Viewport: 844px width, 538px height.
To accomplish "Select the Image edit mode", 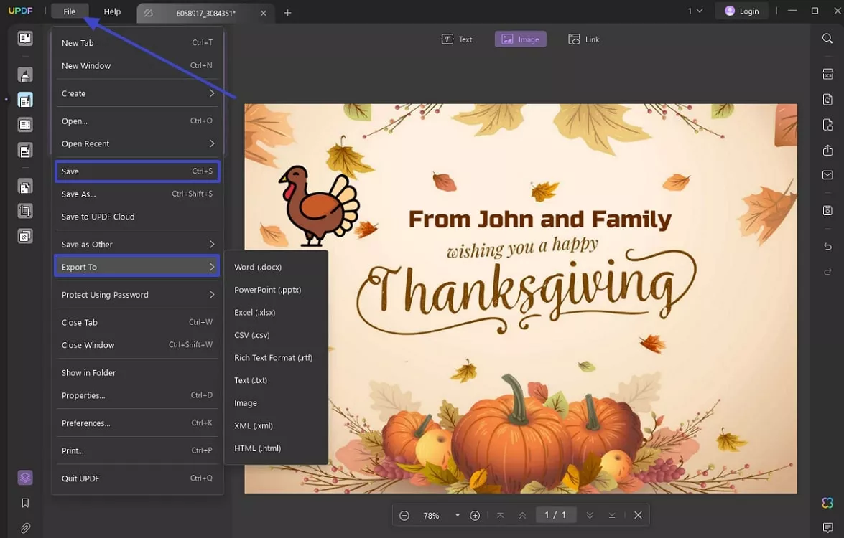I will pos(520,39).
